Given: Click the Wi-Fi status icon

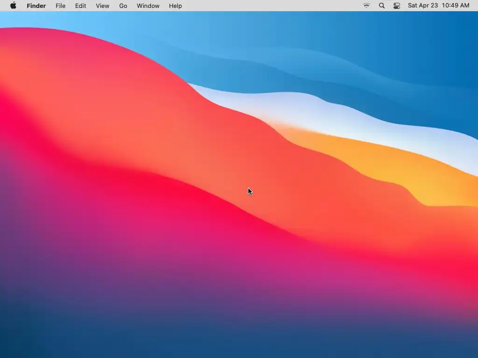Looking at the screenshot, I should pos(366,6).
